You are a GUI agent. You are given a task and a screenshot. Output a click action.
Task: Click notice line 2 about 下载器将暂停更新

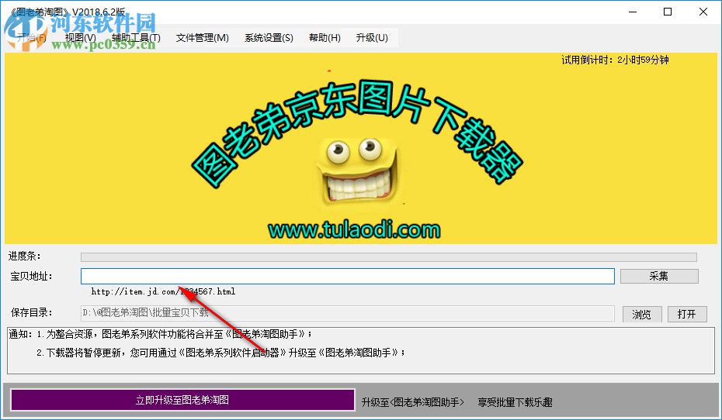pos(221,353)
